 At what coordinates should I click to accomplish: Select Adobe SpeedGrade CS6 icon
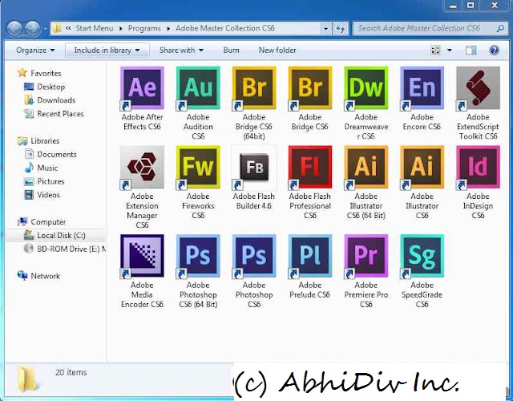click(422, 256)
